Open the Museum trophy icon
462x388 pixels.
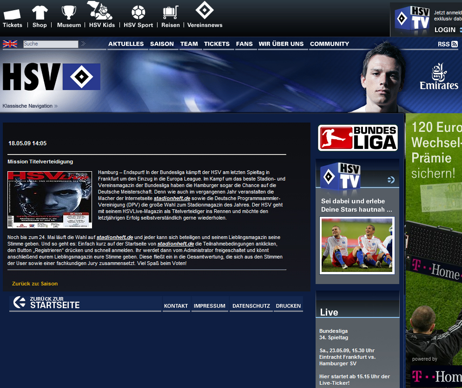(x=69, y=13)
